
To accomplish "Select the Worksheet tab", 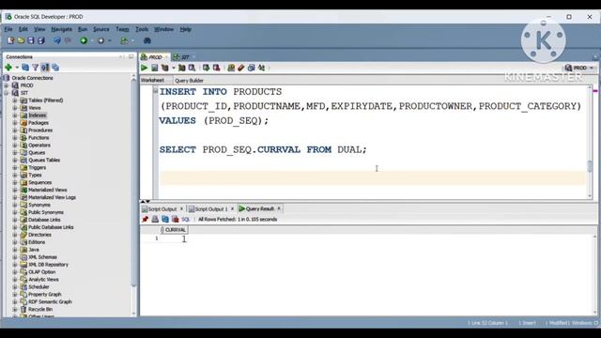I will tap(152, 80).
